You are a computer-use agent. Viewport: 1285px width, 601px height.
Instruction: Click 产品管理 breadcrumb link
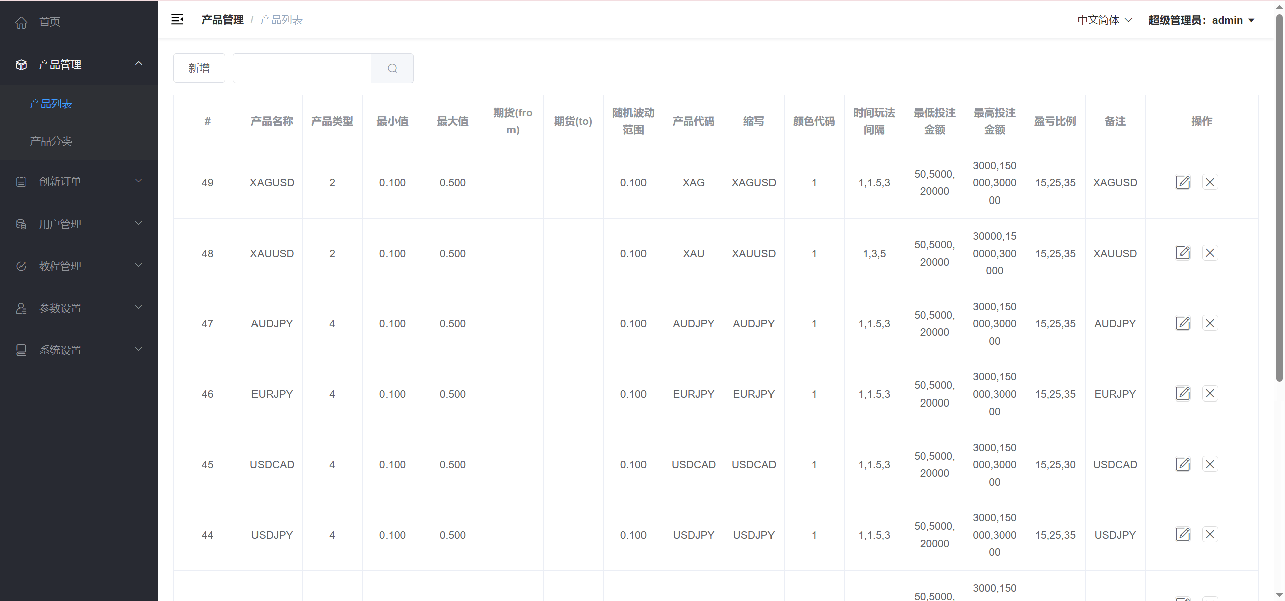222,20
